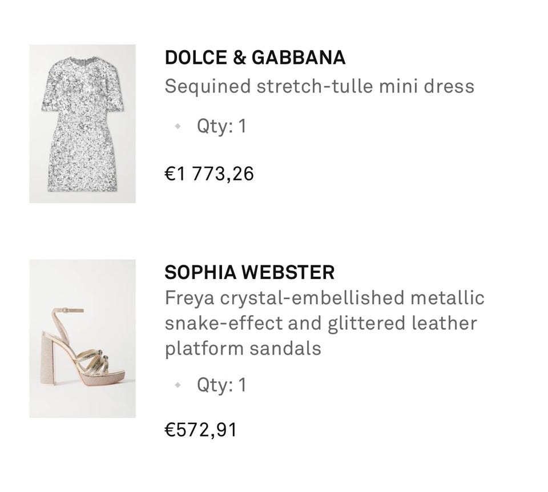Open the platform sandals product thumbnail
The height and width of the screenshot is (492, 548).
click(x=82, y=338)
